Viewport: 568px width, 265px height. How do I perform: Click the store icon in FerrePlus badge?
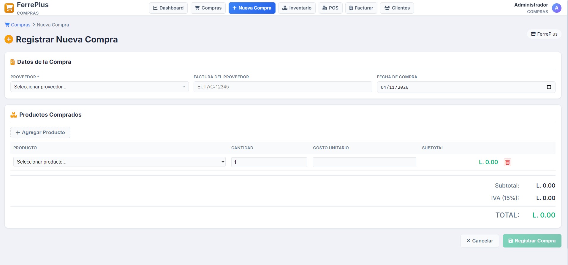[533, 34]
